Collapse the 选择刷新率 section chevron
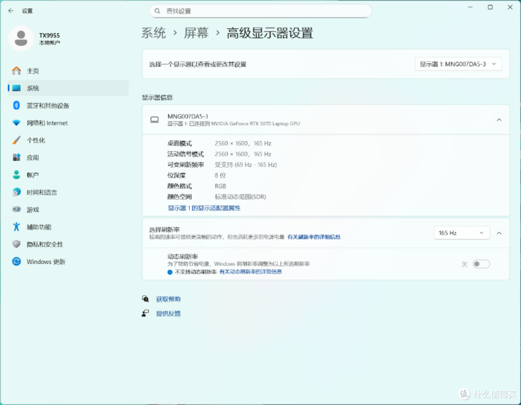The height and width of the screenshot is (405, 521). pyautogui.click(x=499, y=233)
